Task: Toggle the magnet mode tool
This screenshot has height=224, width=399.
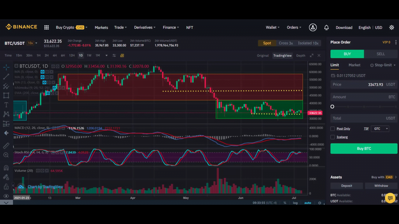Action: 6,168
